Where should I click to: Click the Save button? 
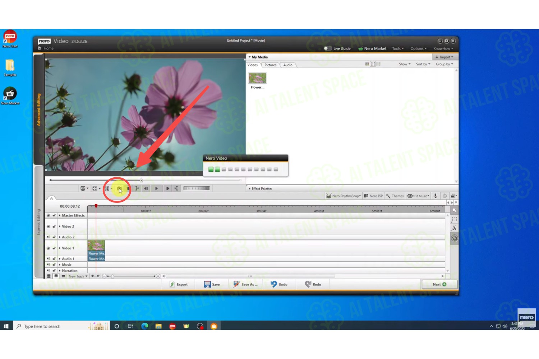pyautogui.click(x=212, y=284)
